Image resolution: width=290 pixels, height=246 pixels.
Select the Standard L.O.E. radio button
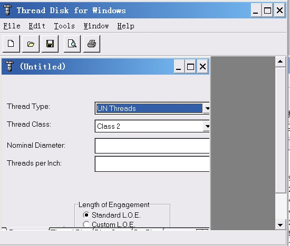(86, 215)
